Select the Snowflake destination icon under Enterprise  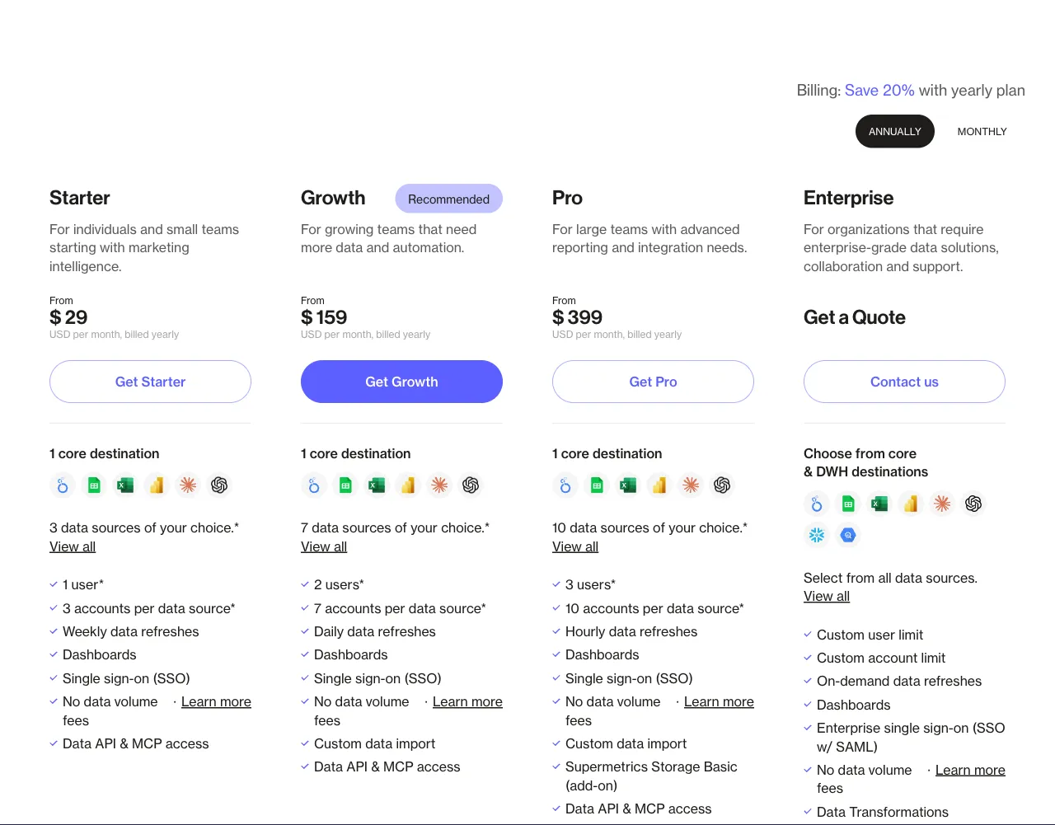point(816,535)
